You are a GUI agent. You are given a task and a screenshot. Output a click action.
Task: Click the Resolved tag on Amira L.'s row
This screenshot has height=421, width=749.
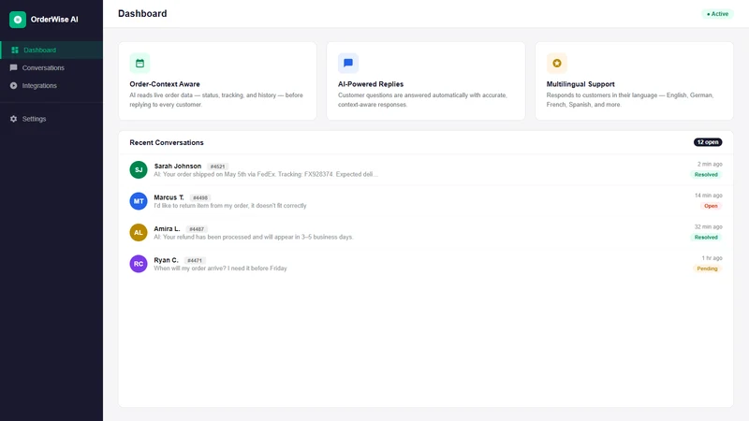point(706,238)
